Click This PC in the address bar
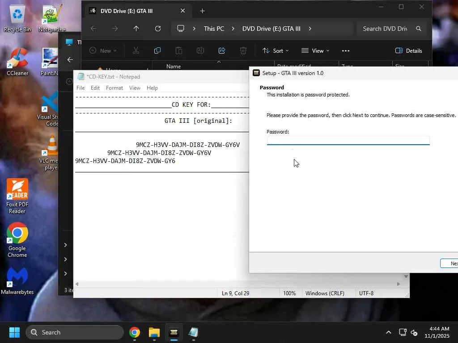The height and width of the screenshot is (343, 458). [x=214, y=29]
